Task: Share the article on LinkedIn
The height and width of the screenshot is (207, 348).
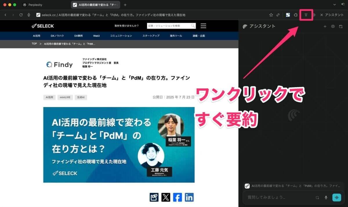Action: coord(189,197)
